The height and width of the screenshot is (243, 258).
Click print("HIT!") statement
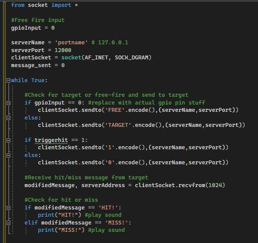coord(60,215)
